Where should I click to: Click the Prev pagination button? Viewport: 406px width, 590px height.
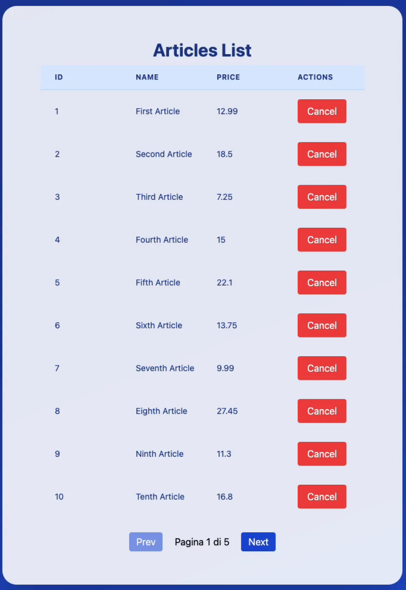click(146, 542)
